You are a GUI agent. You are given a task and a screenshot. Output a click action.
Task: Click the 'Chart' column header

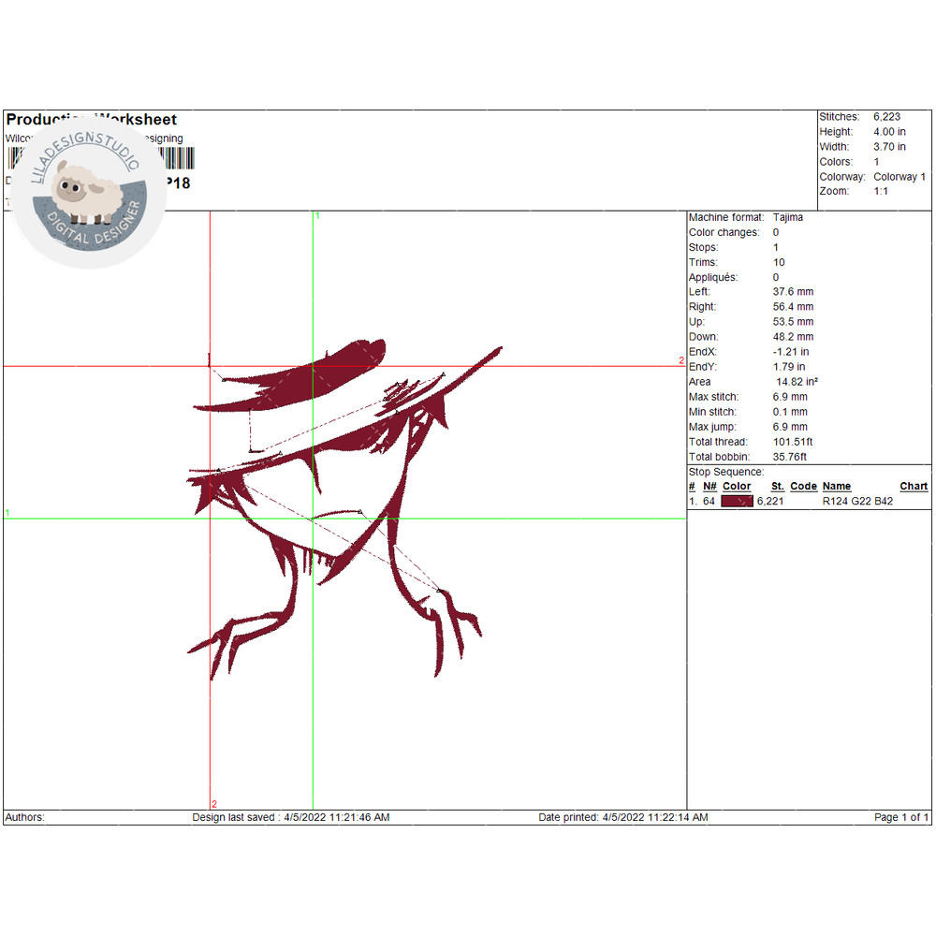914,486
